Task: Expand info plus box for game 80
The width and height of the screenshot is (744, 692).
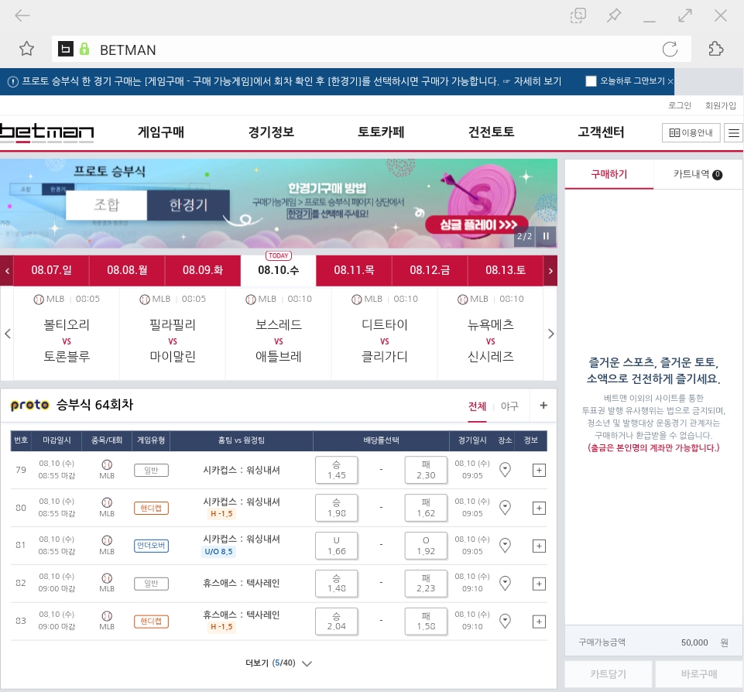Action: (x=539, y=508)
